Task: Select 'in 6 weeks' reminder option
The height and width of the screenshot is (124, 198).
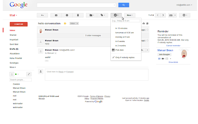Action: coord(120,41)
